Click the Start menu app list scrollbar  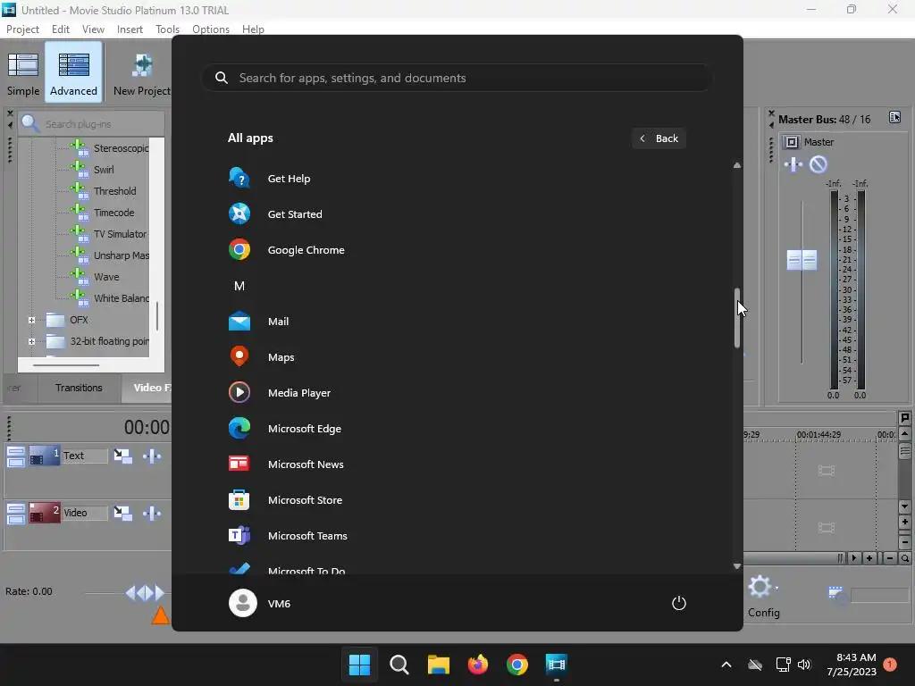pyautogui.click(x=736, y=318)
